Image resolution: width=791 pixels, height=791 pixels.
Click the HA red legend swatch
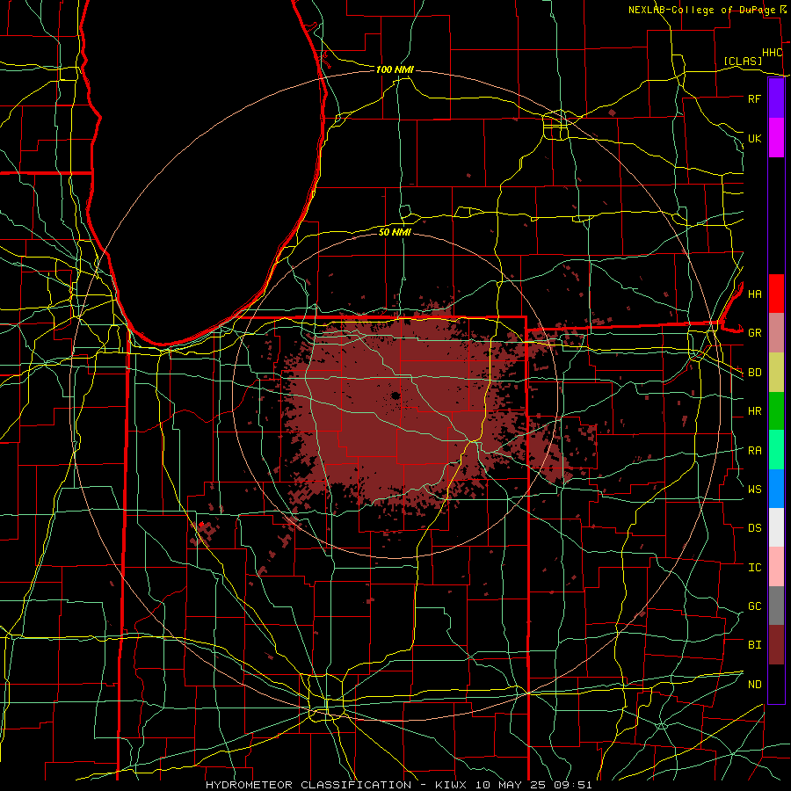tap(776, 294)
